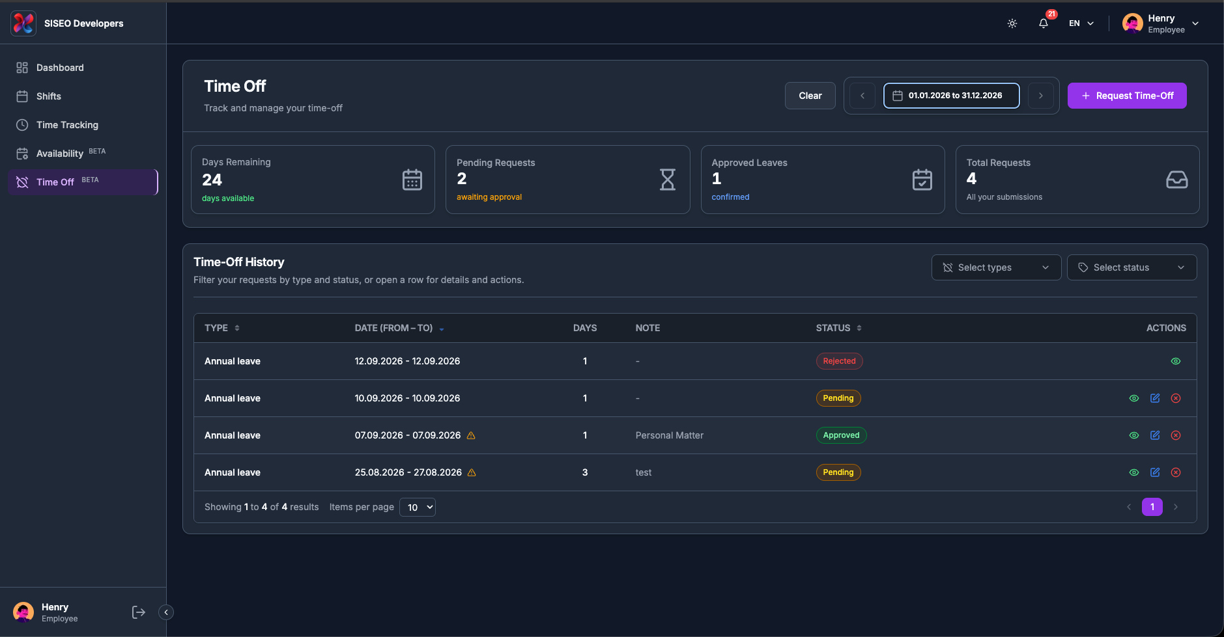Edit the 25.08.2026 pending leave request
The width and height of the screenshot is (1224, 637).
[x=1155, y=472]
